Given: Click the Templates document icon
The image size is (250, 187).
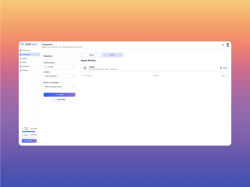Looking at the screenshot, I should click(x=21, y=66).
